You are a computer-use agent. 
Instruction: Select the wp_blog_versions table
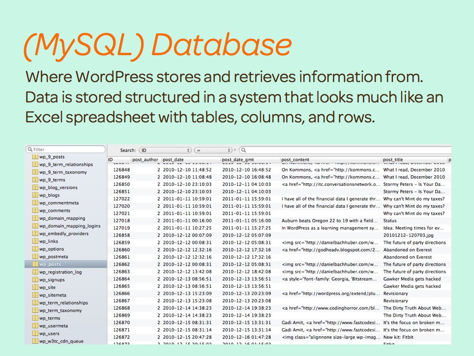pos(58,188)
